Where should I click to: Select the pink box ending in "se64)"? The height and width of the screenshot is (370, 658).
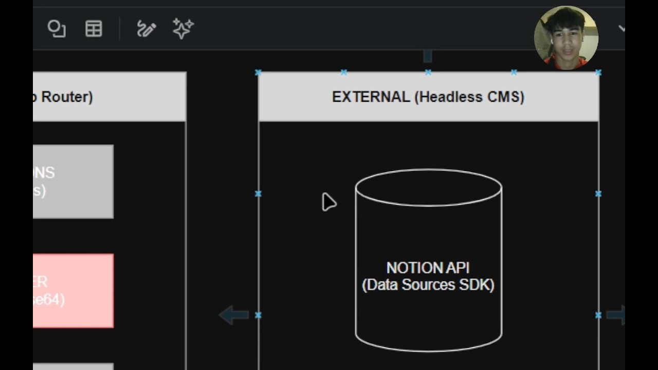73,291
